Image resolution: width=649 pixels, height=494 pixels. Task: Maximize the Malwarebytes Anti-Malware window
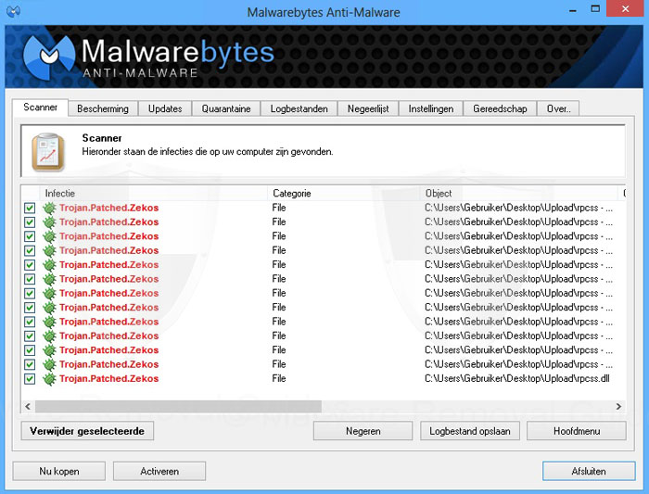pyautogui.click(x=595, y=9)
